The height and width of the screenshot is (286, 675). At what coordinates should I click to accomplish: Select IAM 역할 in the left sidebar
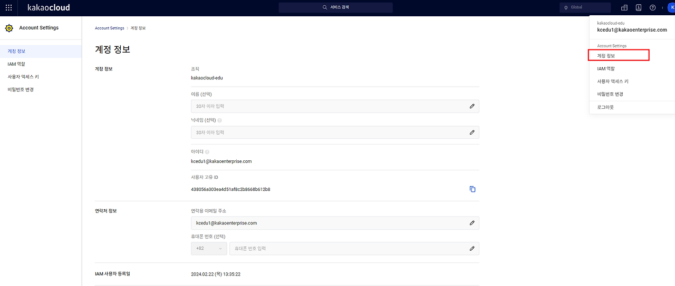[x=41, y=64]
